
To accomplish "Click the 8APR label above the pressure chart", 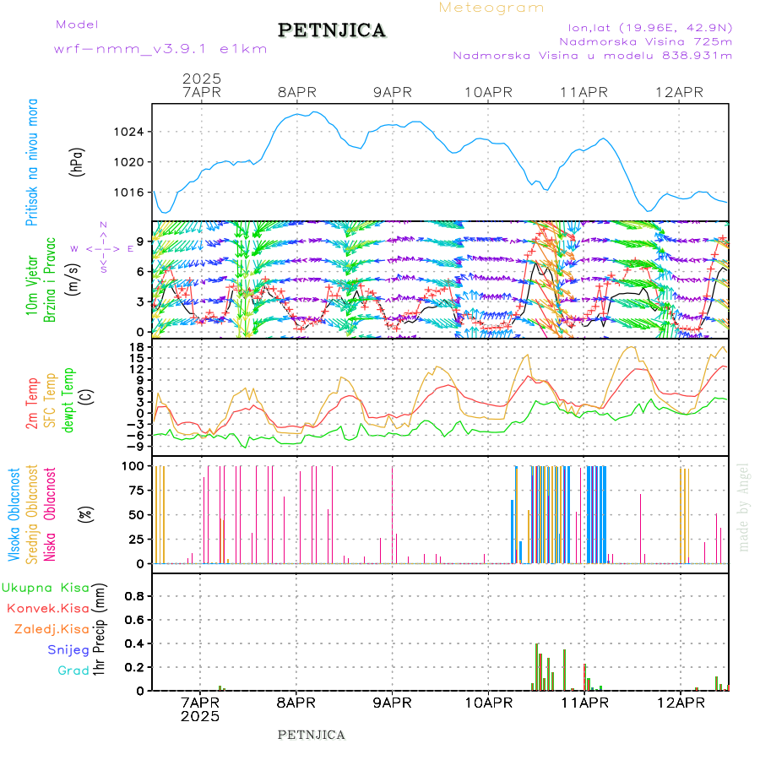I will pos(296,93).
